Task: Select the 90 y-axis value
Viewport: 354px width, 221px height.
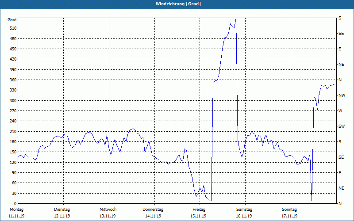Action: [15, 173]
